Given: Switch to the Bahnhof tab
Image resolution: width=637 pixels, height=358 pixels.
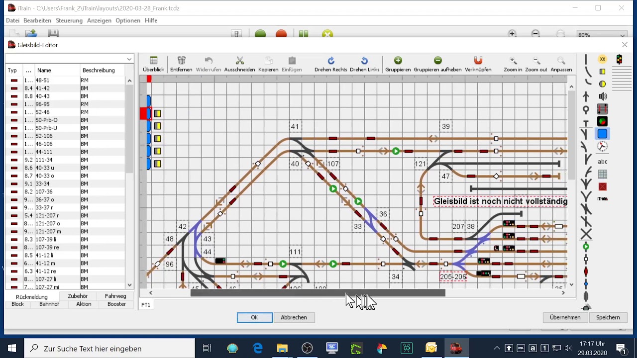Looking at the screenshot, I should coord(49,304).
